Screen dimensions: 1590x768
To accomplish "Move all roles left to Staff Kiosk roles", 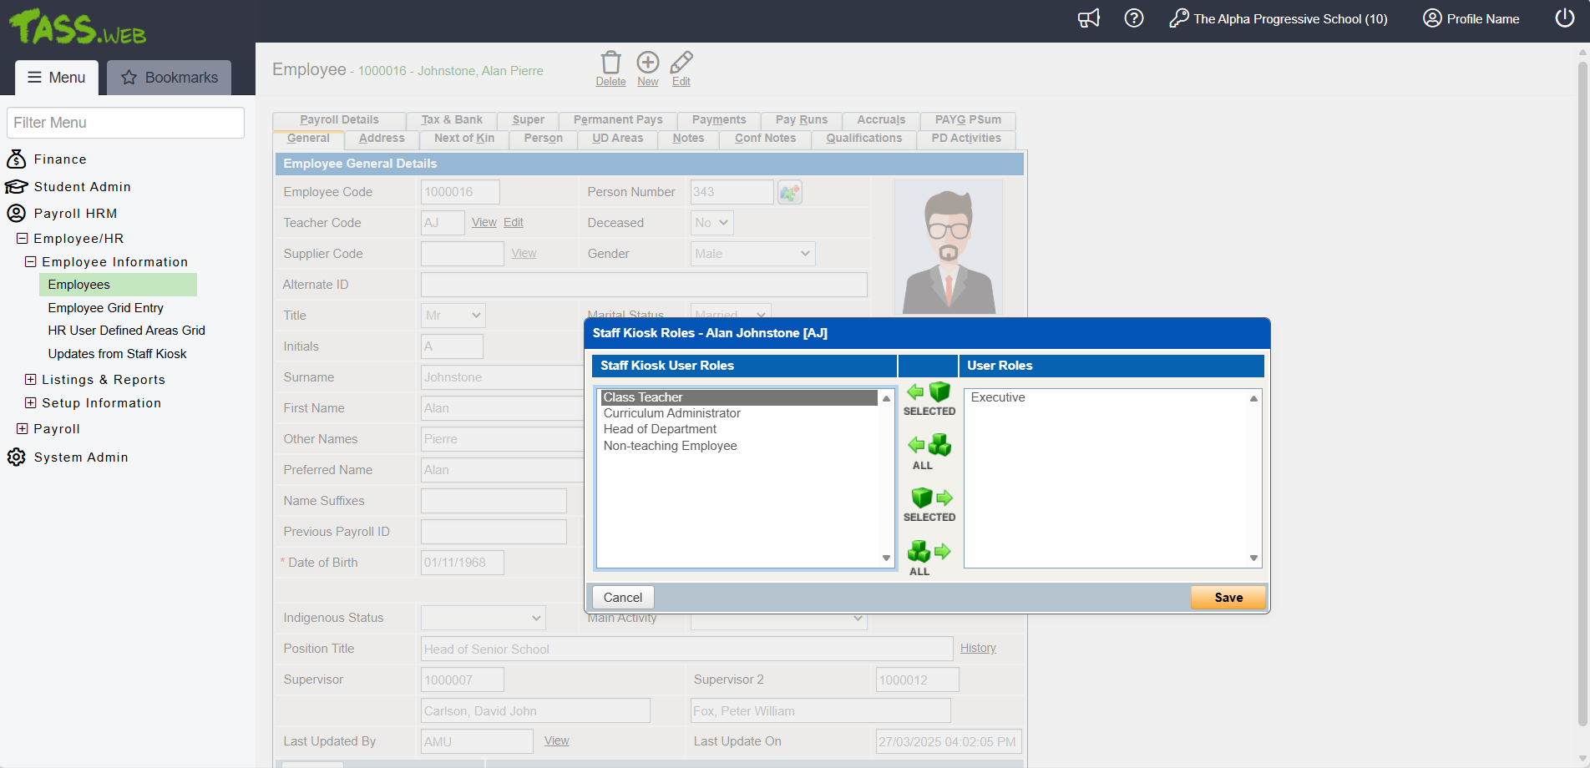I will pyautogui.click(x=929, y=452).
